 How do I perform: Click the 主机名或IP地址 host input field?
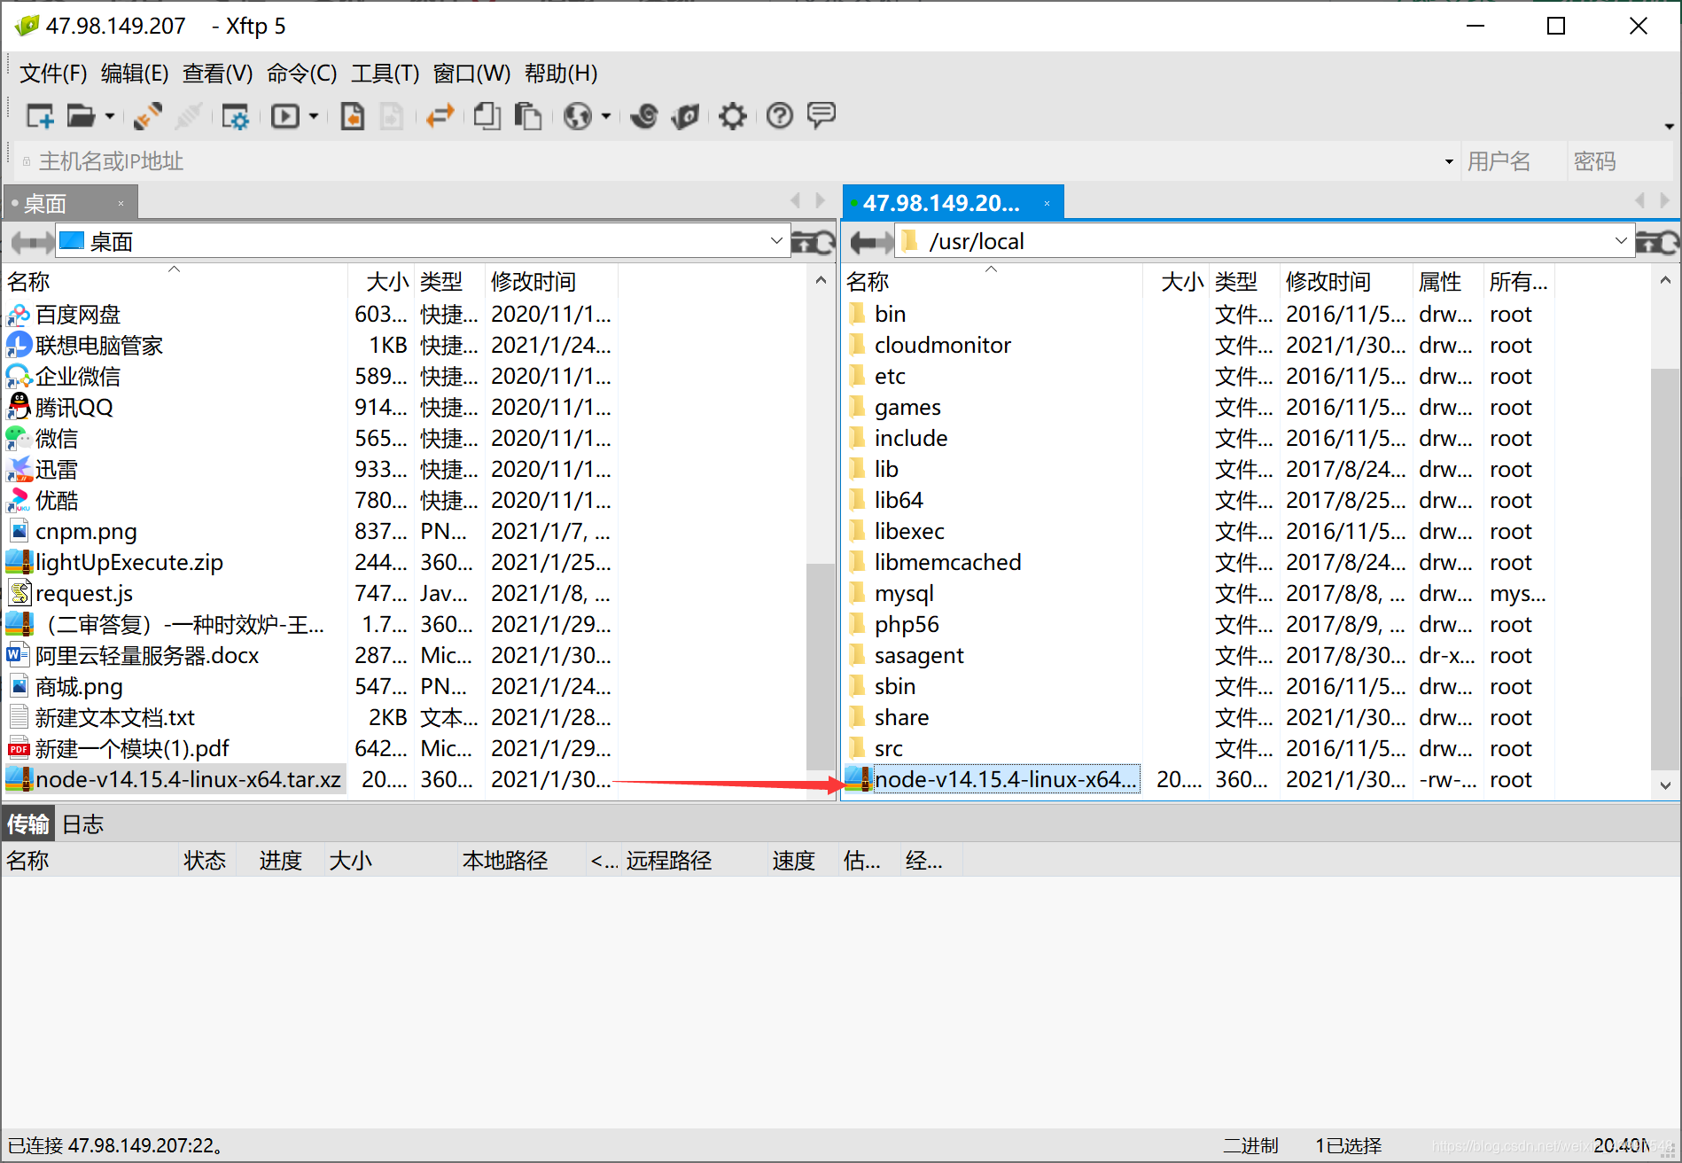(727, 161)
